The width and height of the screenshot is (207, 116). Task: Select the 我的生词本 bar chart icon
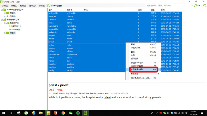5,19
